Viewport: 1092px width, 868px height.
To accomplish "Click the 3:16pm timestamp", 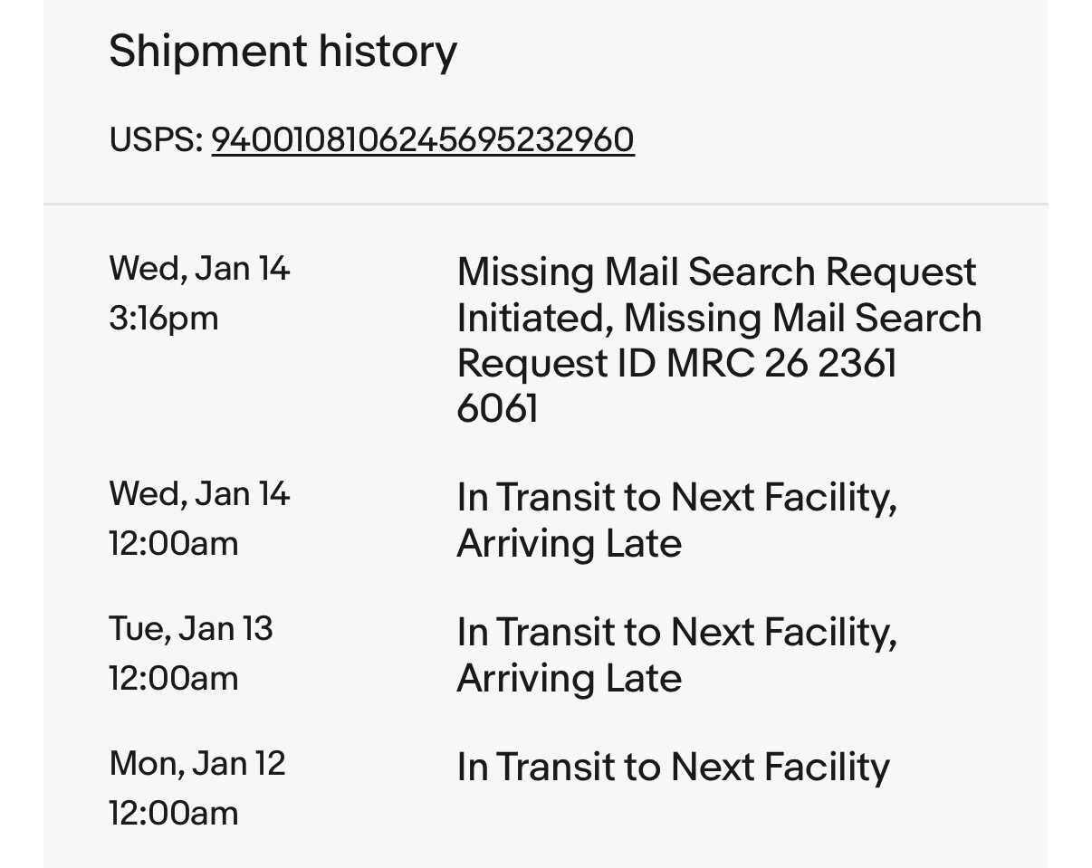I will 164,319.
